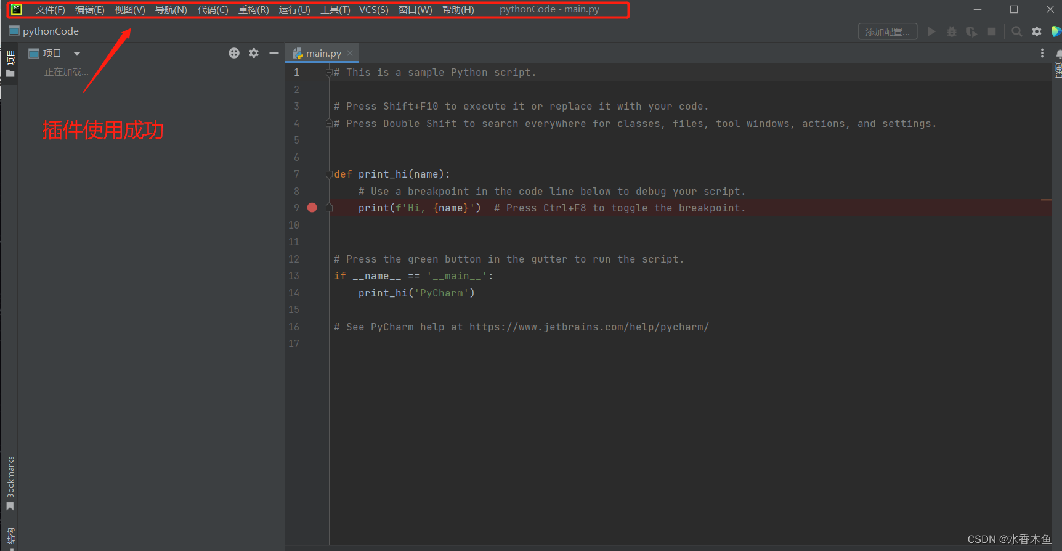Click '# This is a sample Python script.' comment

[x=435, y=73]
